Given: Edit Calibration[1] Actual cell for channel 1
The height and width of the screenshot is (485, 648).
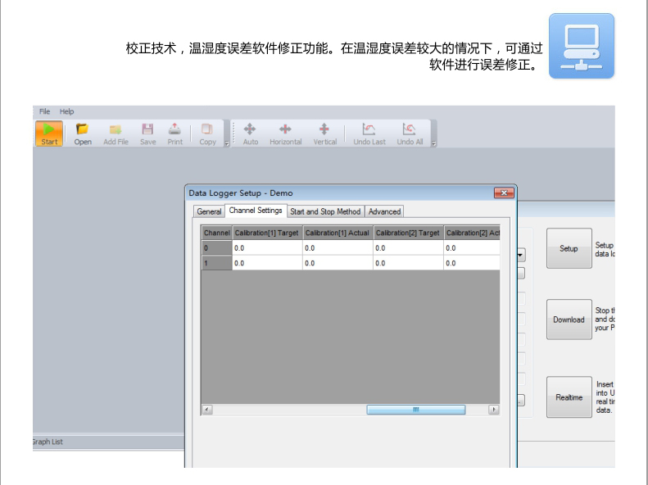Looking at the screenshot, I should pos(338,263).
